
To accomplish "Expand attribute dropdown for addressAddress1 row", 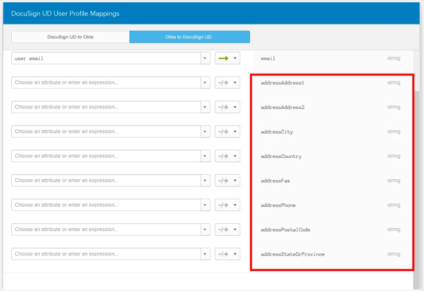I will tap(205, 83).
